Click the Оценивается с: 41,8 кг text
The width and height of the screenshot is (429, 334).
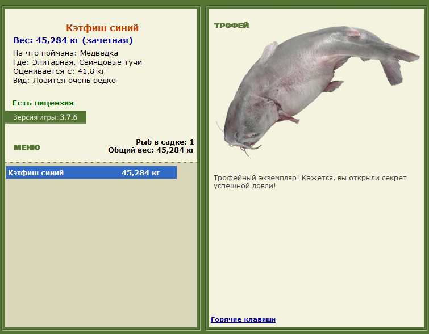coord(59,71)
